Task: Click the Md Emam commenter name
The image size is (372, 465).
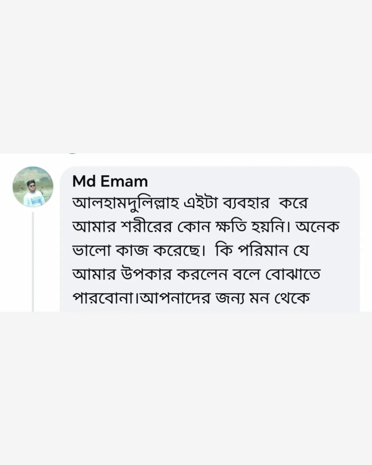Action: click(x=110, y=181)
